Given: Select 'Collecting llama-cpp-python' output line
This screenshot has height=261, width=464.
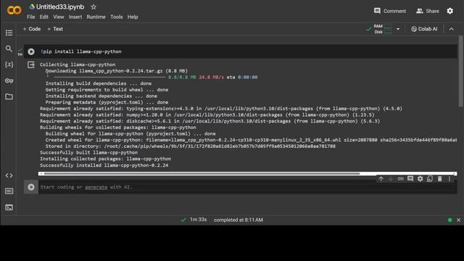Looking at the screenshot, I should [78, 65].
